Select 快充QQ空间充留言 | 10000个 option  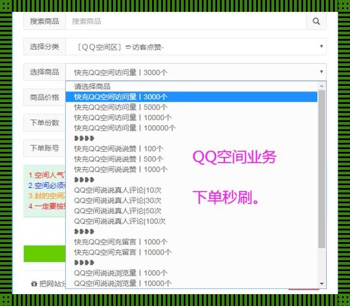(192, 252)
